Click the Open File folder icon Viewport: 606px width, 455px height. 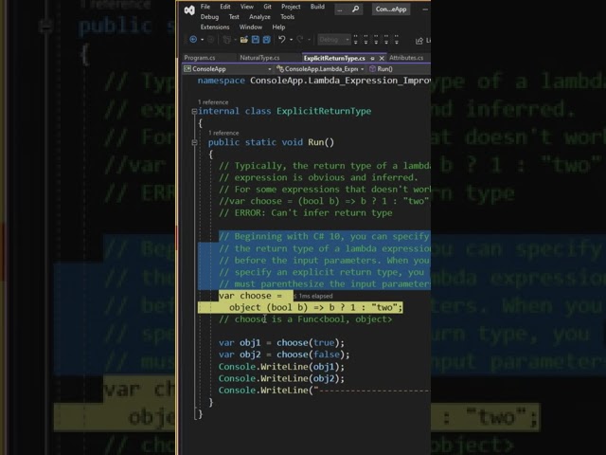[244, 40]
